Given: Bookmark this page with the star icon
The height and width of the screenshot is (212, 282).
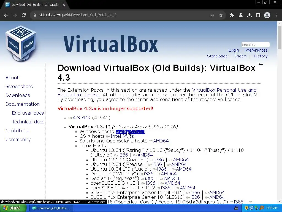Looking at the screenshot, I should pos(221,15).
